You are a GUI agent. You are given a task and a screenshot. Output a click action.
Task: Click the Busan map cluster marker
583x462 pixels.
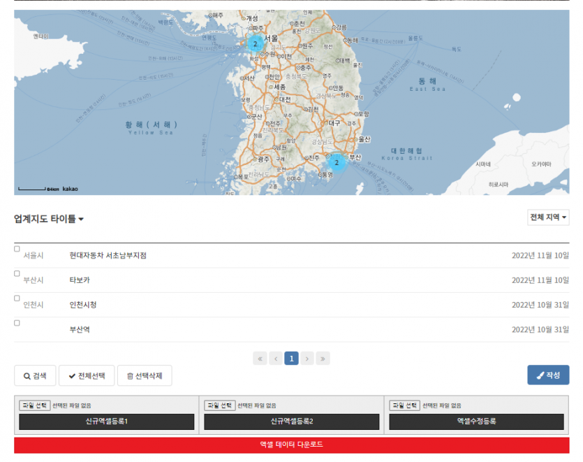pos(337,163)
